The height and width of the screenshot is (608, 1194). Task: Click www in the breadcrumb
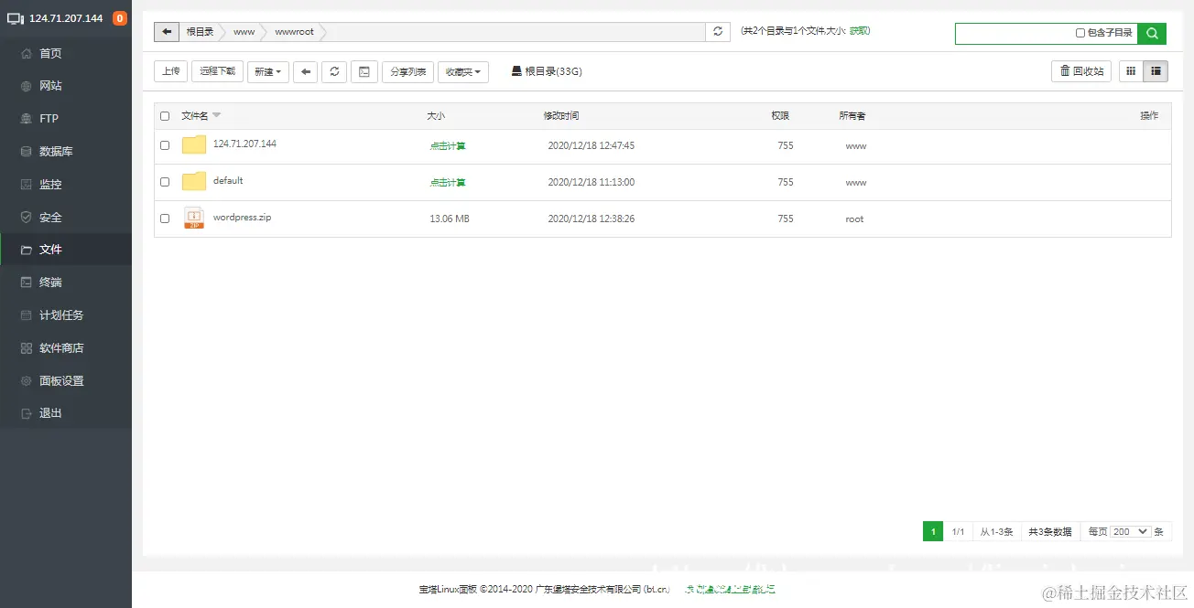[244, 31]
